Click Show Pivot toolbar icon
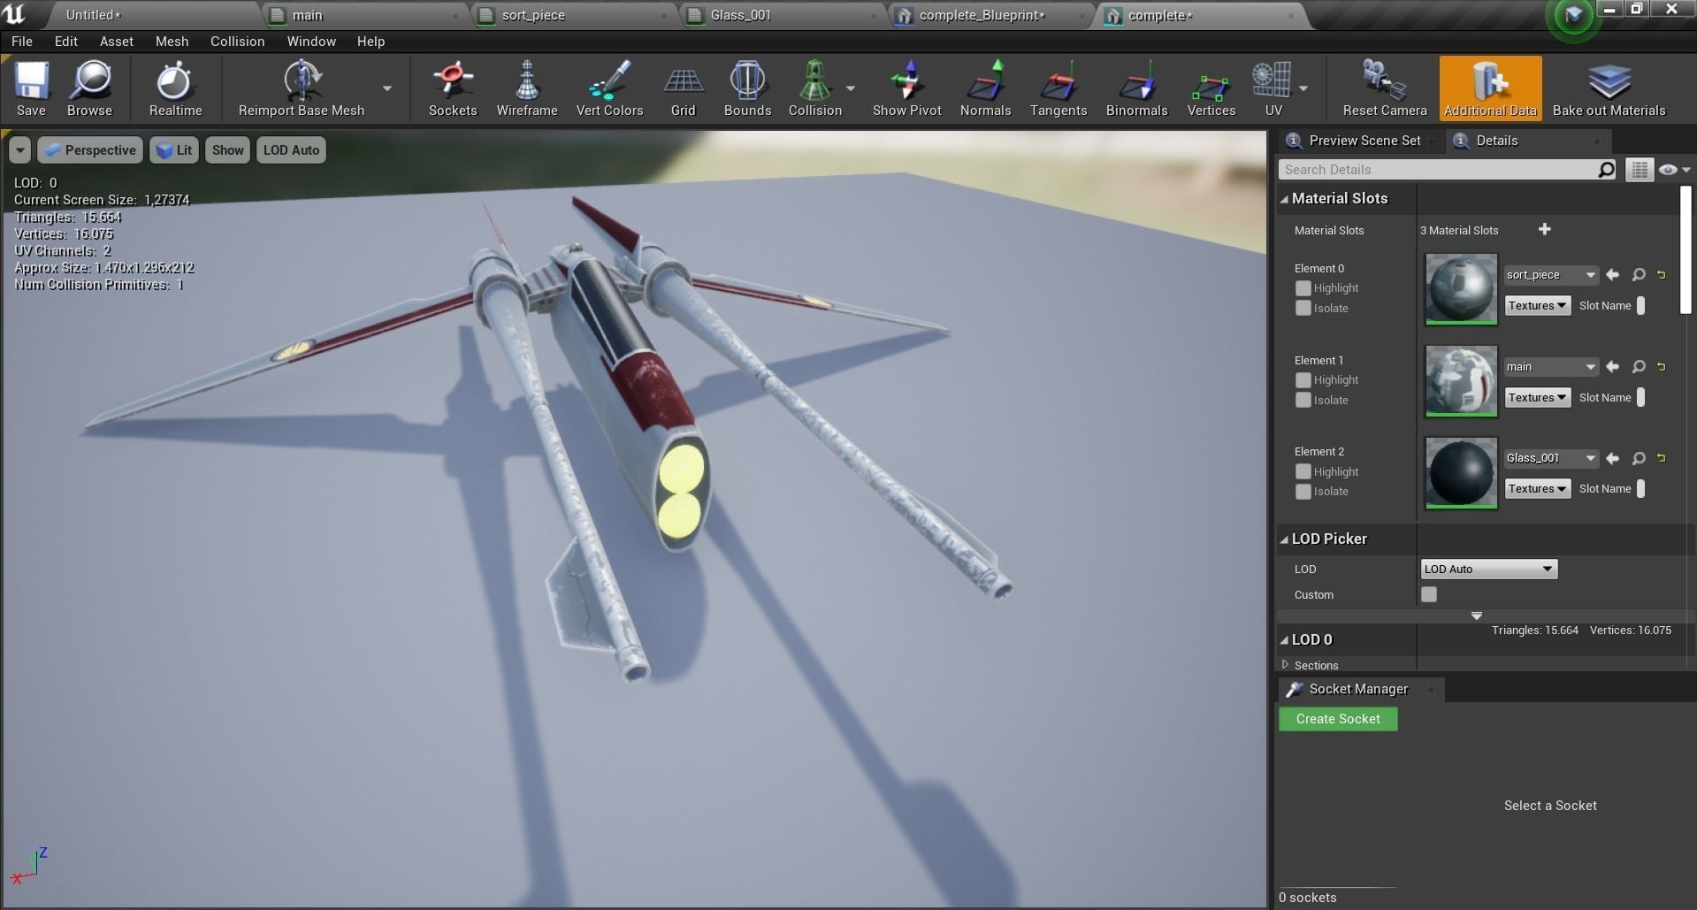This screenshot has height=910, width=1697. [x=906, y=81]
